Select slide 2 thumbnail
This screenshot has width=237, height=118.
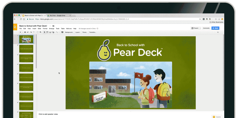click(x=26, y=49)
